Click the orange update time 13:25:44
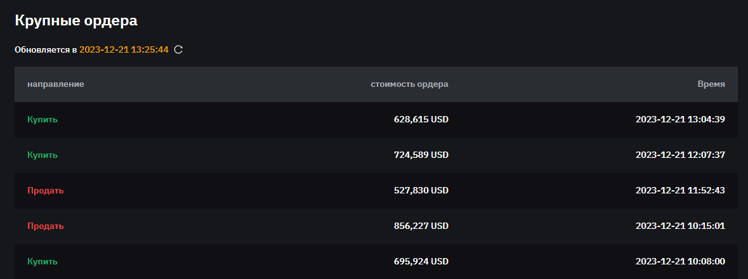Image resolution: width=748 pixels, height=279 pixels. pos(124,49)
